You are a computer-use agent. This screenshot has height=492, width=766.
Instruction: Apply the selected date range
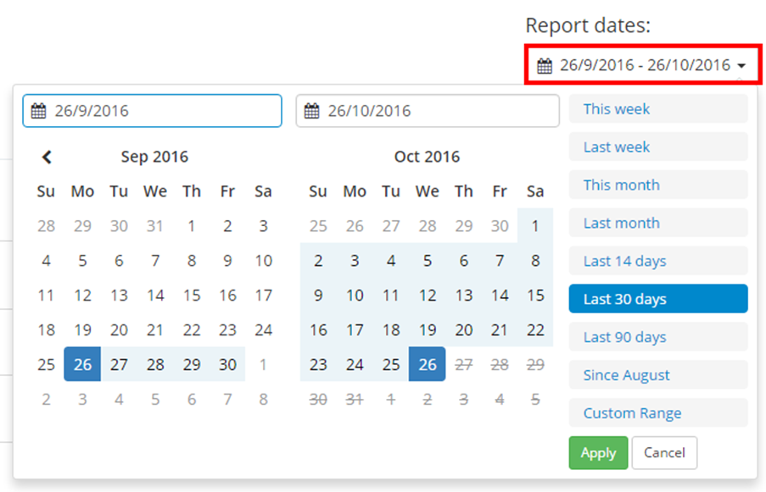point(598,453)
